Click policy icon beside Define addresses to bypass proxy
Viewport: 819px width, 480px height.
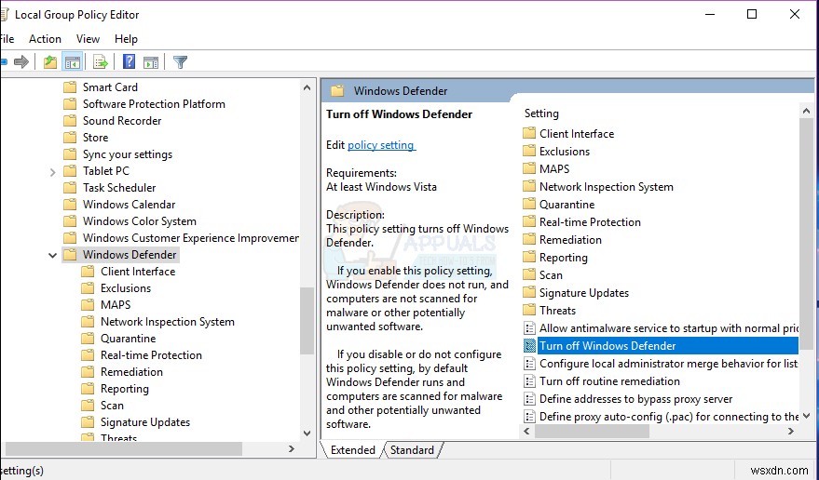coord(529,399)
